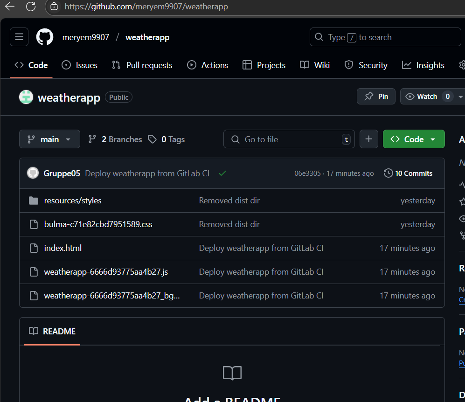Open Deploy commit message on index.html row
The width and height of the screenshot is (465, 402).
coord(261,248)
